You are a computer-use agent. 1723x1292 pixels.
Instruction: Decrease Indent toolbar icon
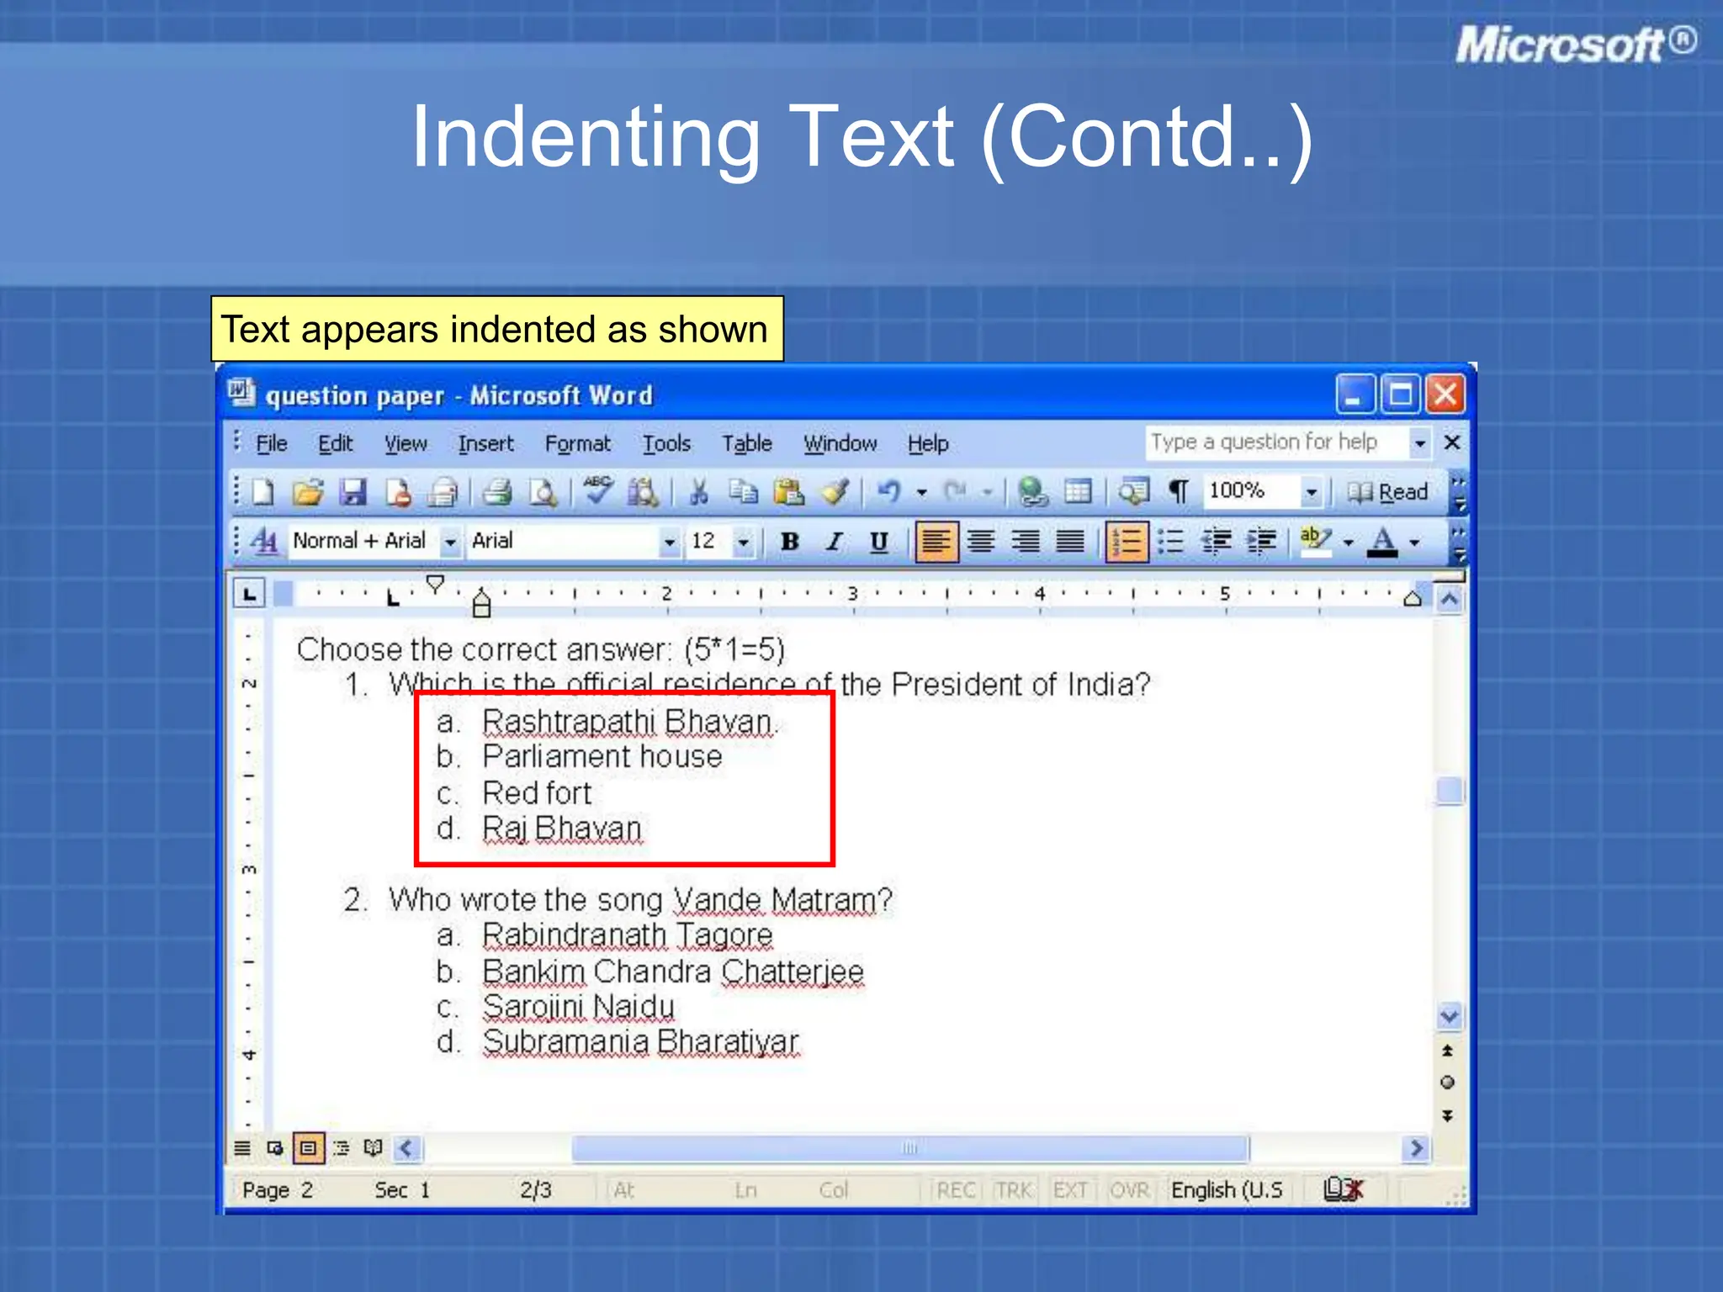tap(1217, 542)
